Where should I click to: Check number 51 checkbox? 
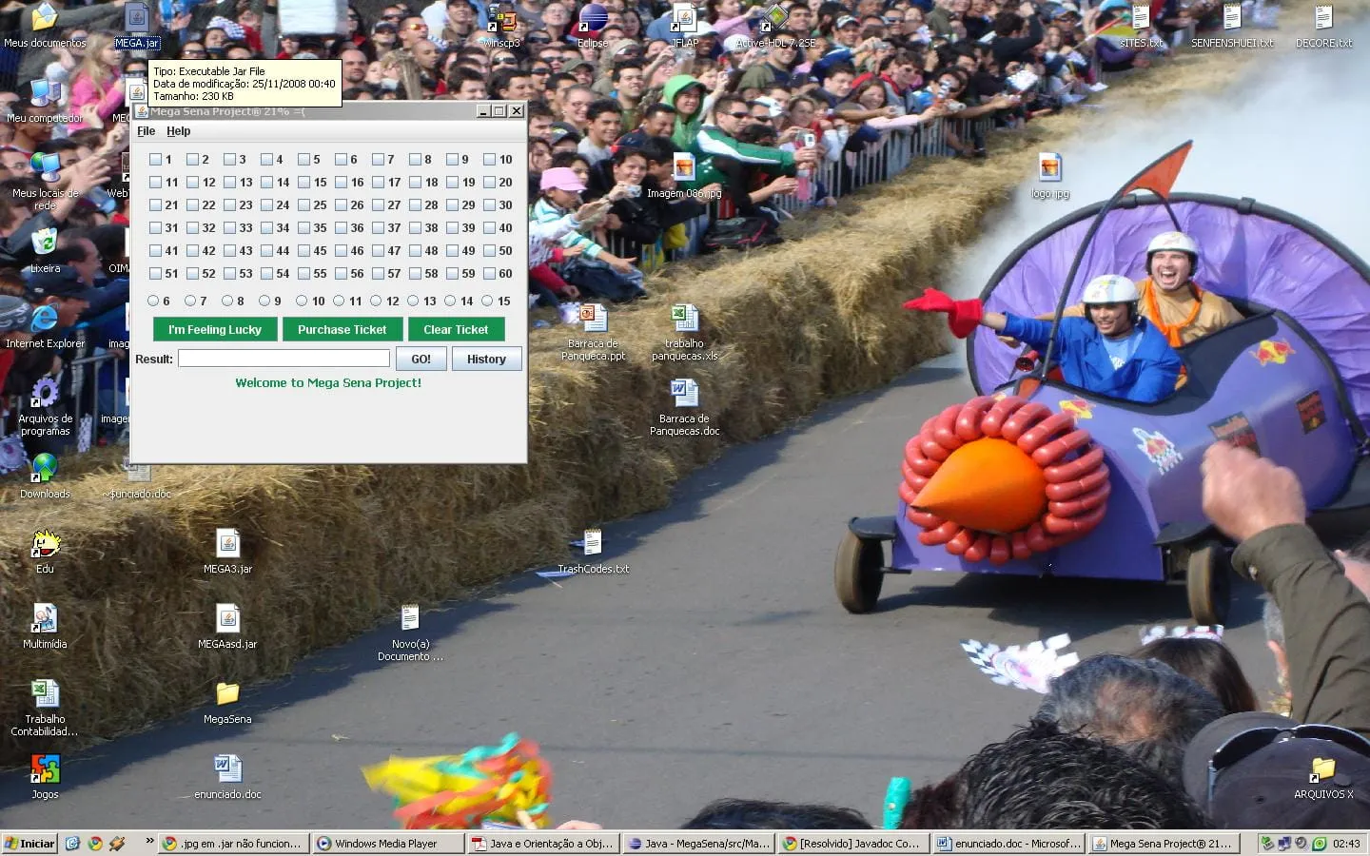pyautogui.click(x=156, y=274)
